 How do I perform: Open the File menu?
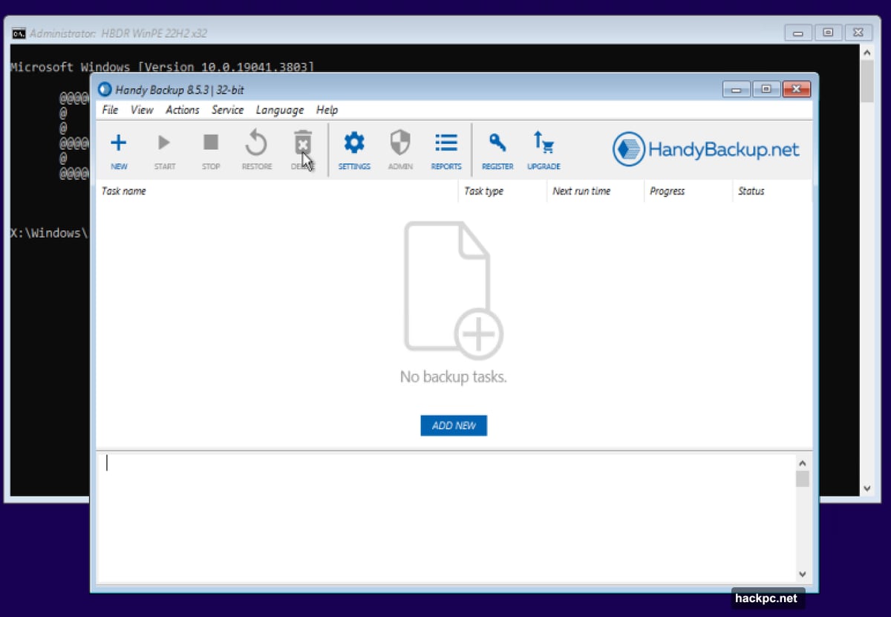point(109,110)
